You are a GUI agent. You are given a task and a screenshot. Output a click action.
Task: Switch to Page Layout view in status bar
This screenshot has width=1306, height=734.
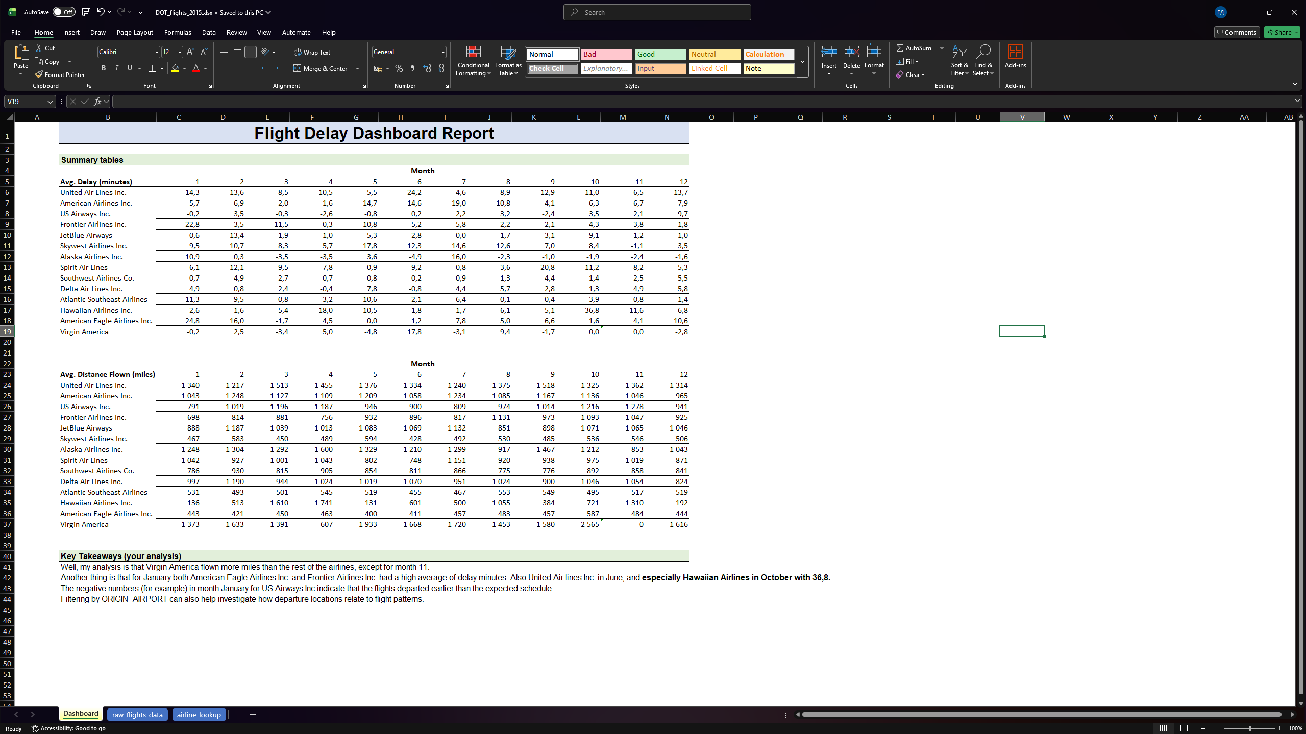tap(1184, 728)
